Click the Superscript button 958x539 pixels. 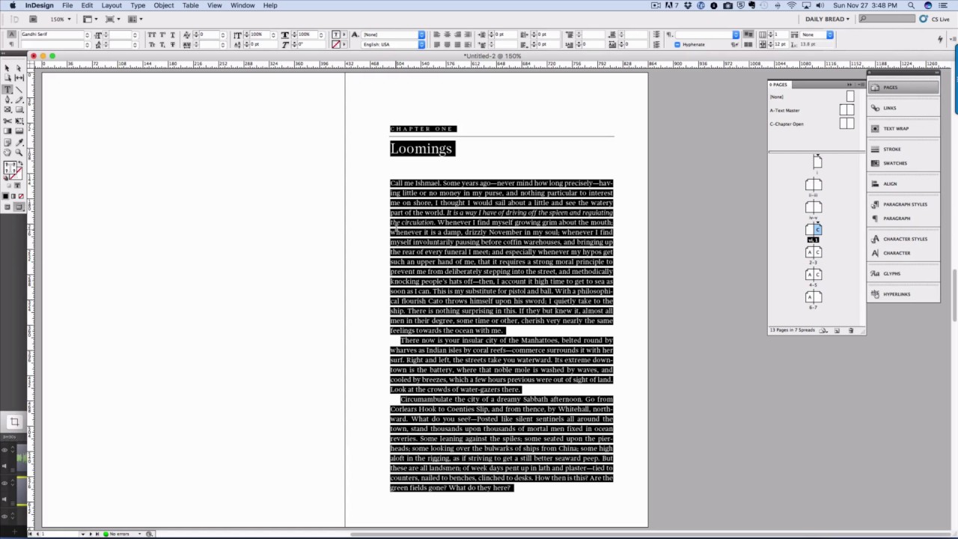coord(162,34)
